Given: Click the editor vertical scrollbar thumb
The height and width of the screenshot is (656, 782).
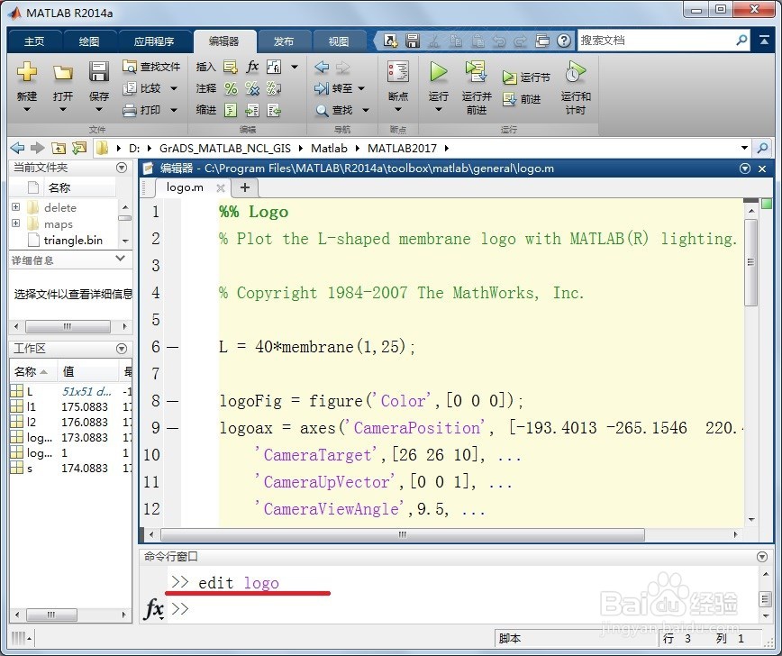Looking at the screenshot, I should [750, 262].
